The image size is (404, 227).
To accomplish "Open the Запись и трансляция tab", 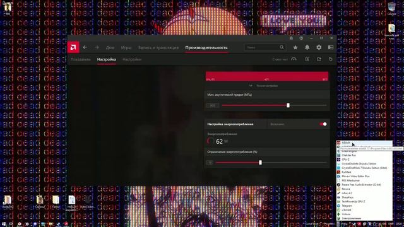I will [x=158, y=48].
